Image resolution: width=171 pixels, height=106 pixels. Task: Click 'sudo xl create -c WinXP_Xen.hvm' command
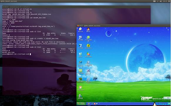point(44,39)
